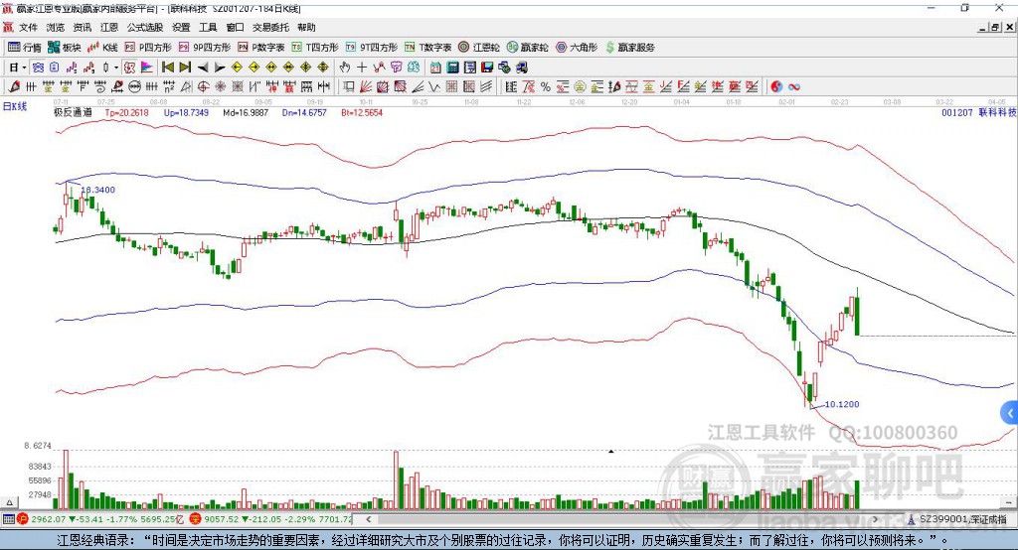The height and width of the screenshot is (550, 1018).
Task: Open the 六角形 hexagon tool
Action: click(577, 48)
